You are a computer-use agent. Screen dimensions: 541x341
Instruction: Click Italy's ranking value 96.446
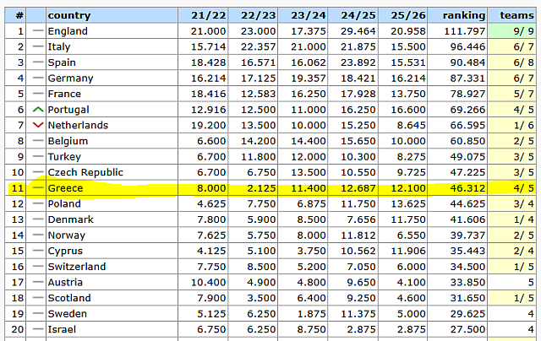point(465,47)
